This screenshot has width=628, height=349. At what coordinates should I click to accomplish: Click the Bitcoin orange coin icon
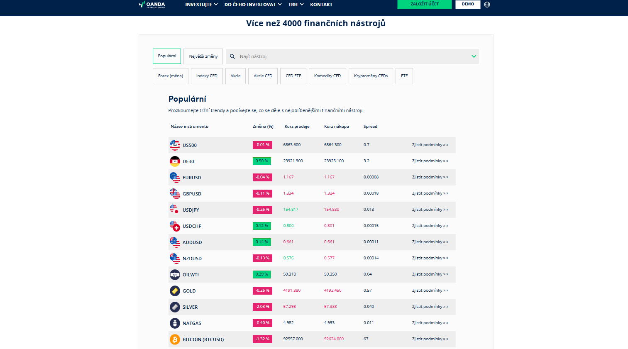click(x=175, y=339)
